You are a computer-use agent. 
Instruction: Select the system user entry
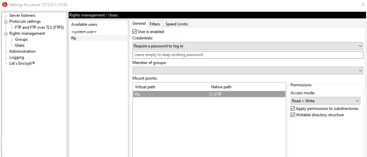pos(84,32)
